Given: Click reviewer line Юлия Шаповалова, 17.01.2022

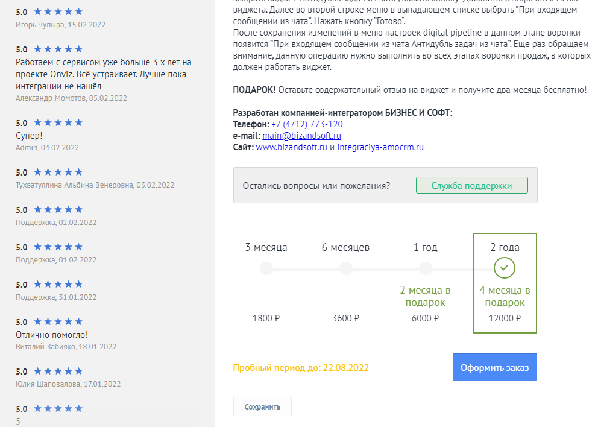Looking at the screenshot, I should tap(68, 384).
